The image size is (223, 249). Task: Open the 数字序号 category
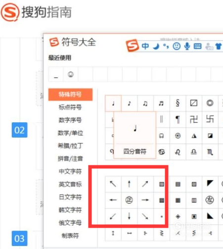[70, 120]
